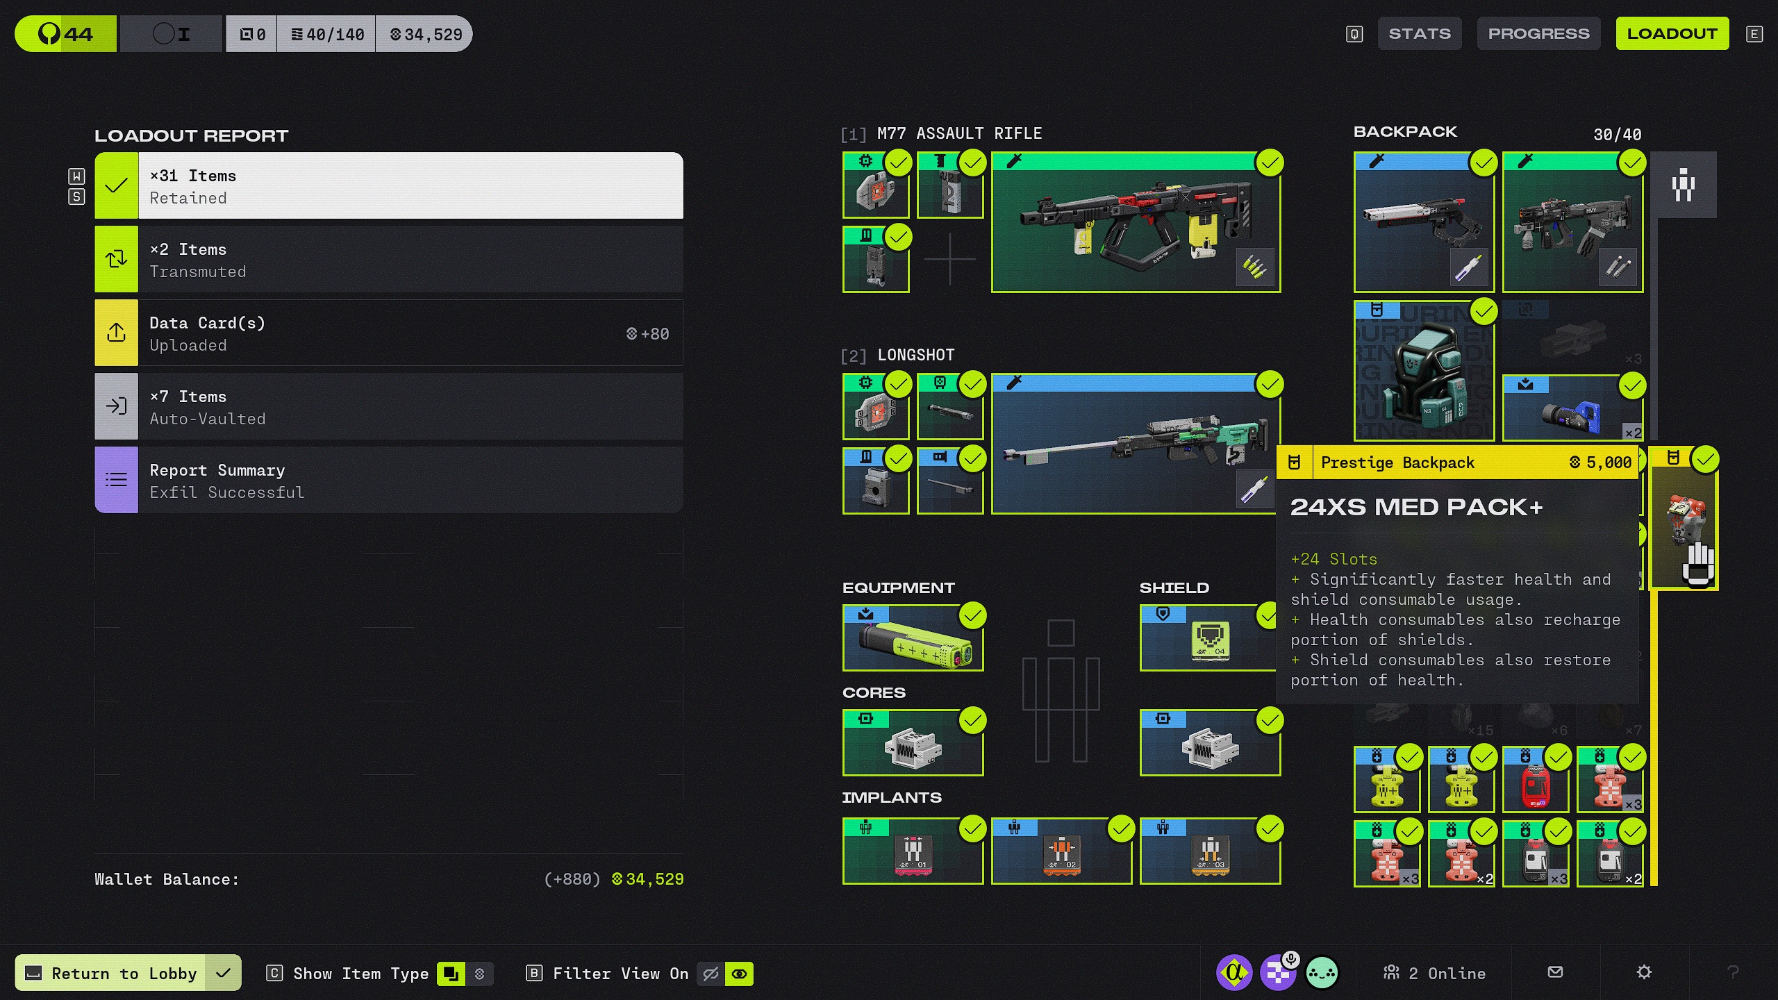
Task: Open the 2 Online friends list
Action: (1435, 973)
